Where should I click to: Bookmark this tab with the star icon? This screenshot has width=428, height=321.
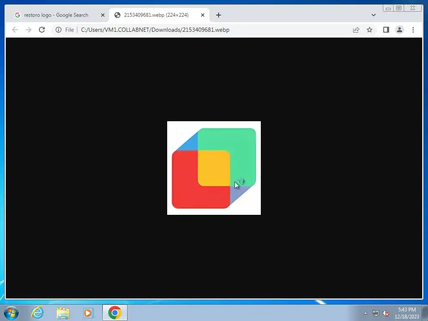(x=369, y=30)
